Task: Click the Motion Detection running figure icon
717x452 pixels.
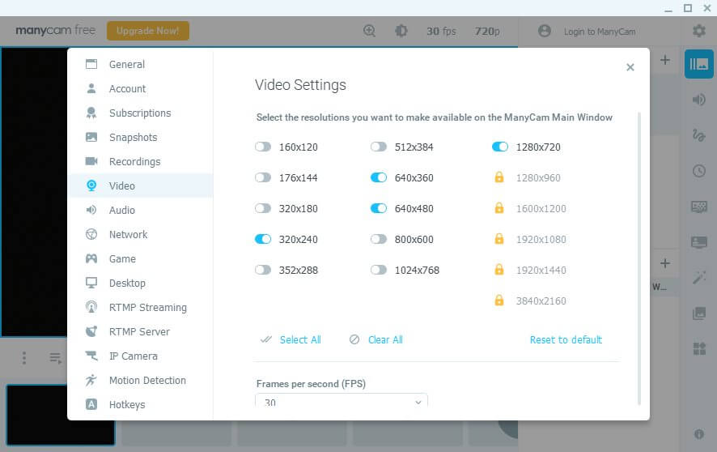Action: click(x=91, y=380)
